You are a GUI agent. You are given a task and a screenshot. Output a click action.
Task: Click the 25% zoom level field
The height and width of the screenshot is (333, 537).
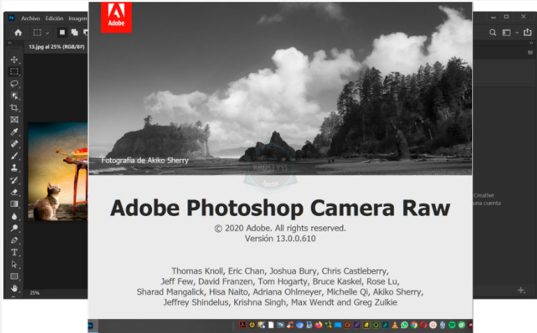click(x=35, y=293)
